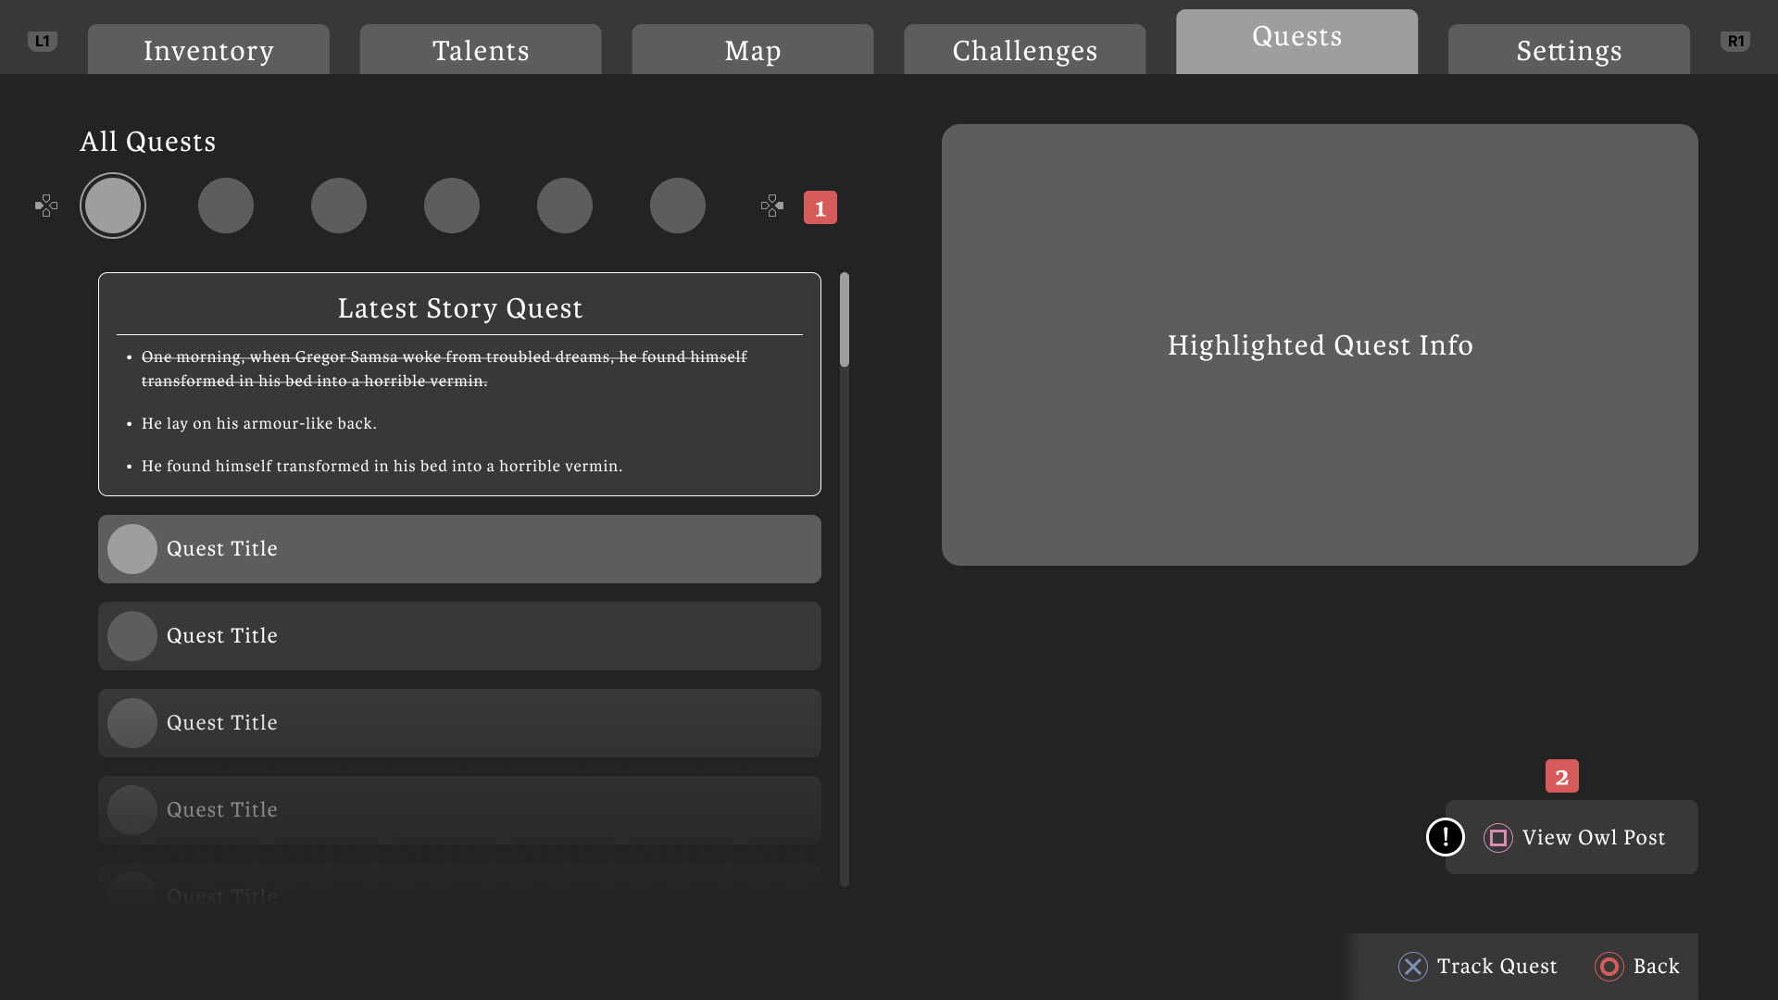The width and height of the screenshot is (1778, 1000).
Task: Click the Back button
Action: [1637, 966]
